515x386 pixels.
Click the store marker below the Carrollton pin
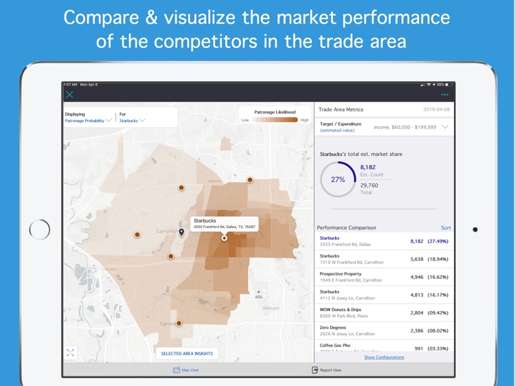click(171, 256)
